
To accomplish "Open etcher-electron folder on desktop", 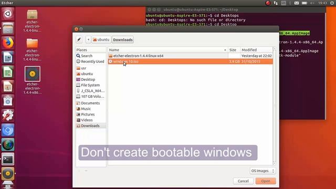I will coord(33,50).
